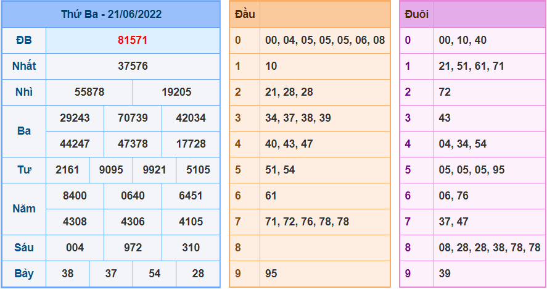The width and height of the screenshot is (547, 289).
Task: Click fifth prize number 4306
Action: point(133,222)
